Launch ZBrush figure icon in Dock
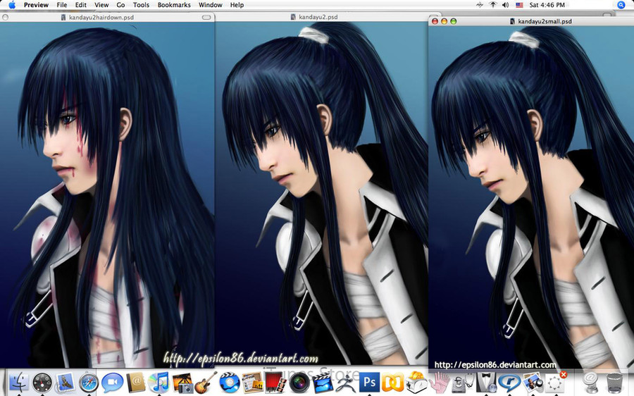This screenshot has width=634, height=396. point(346,382)
